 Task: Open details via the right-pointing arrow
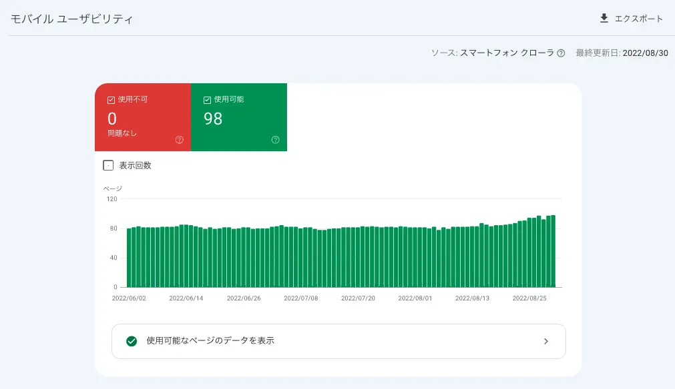point(547,341)
